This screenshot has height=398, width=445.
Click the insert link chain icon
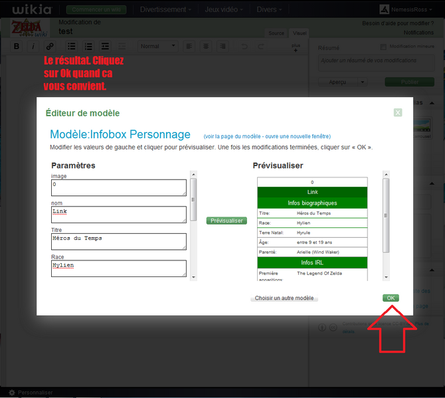(x=50, y=47)
